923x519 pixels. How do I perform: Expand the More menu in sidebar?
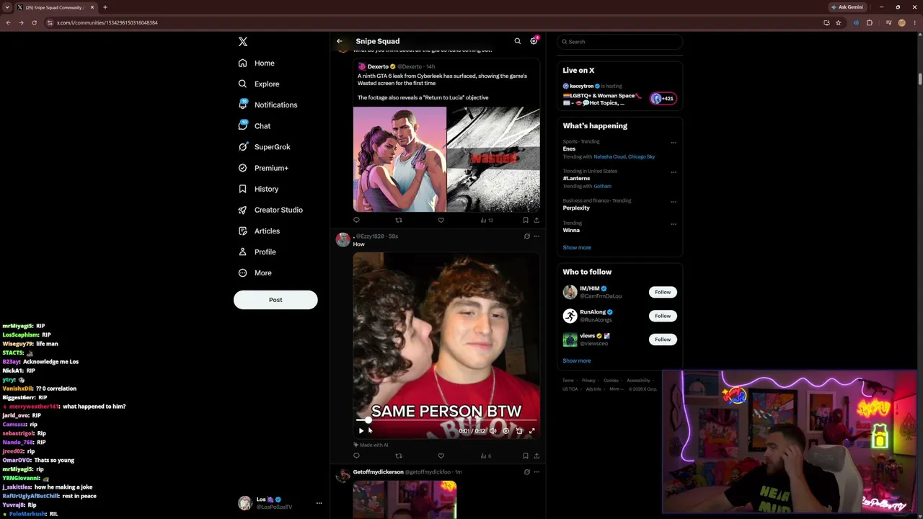coord(255,273)
